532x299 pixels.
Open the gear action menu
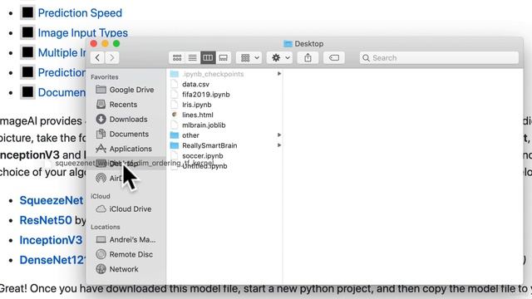click(280, 57)
